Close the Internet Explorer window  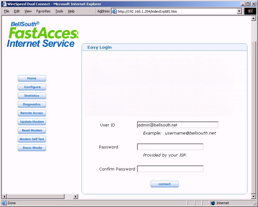pyautogui.click(x=254, y=4)
